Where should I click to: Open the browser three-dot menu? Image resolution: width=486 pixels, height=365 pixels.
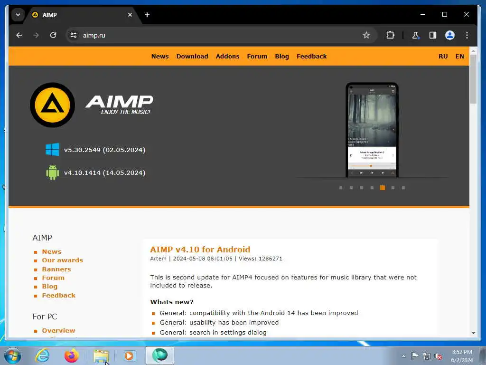coord(467,35)
